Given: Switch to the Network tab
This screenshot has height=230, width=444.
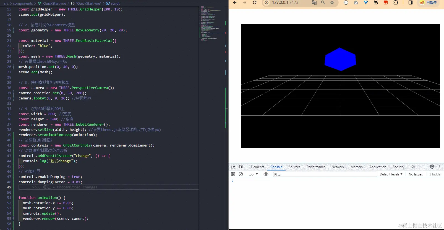Looking at the screenshot, I should pos(338,167).
